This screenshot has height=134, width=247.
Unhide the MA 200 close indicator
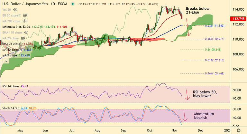tap(24, 21)
